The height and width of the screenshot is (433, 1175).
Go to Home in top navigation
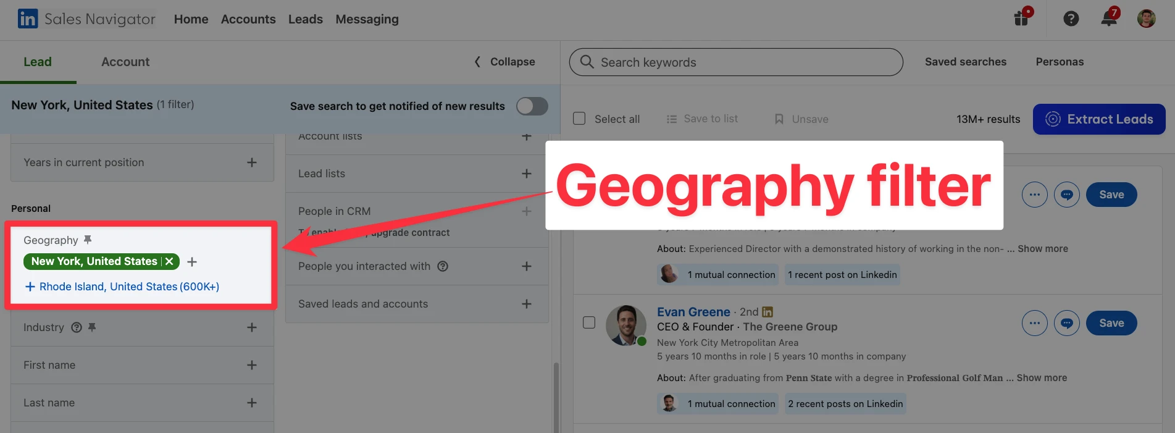[x=191, y=19]
